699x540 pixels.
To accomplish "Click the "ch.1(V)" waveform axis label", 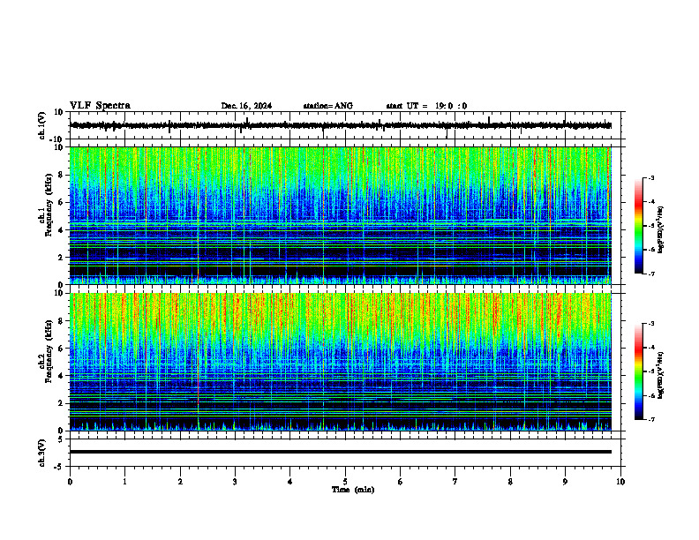I will (x=41, y=125).
